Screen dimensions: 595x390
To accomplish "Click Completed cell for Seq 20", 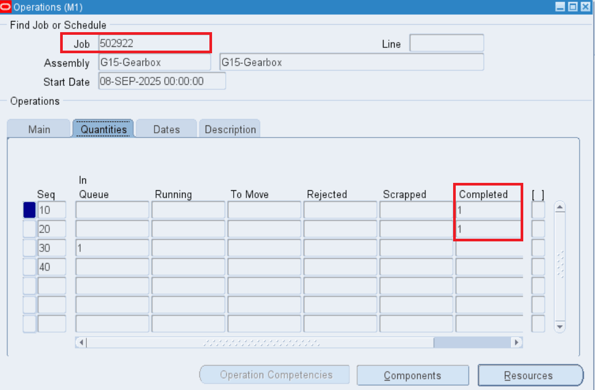I will tap(489, 229).
